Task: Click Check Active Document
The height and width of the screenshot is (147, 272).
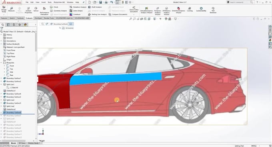Action: 134,10
